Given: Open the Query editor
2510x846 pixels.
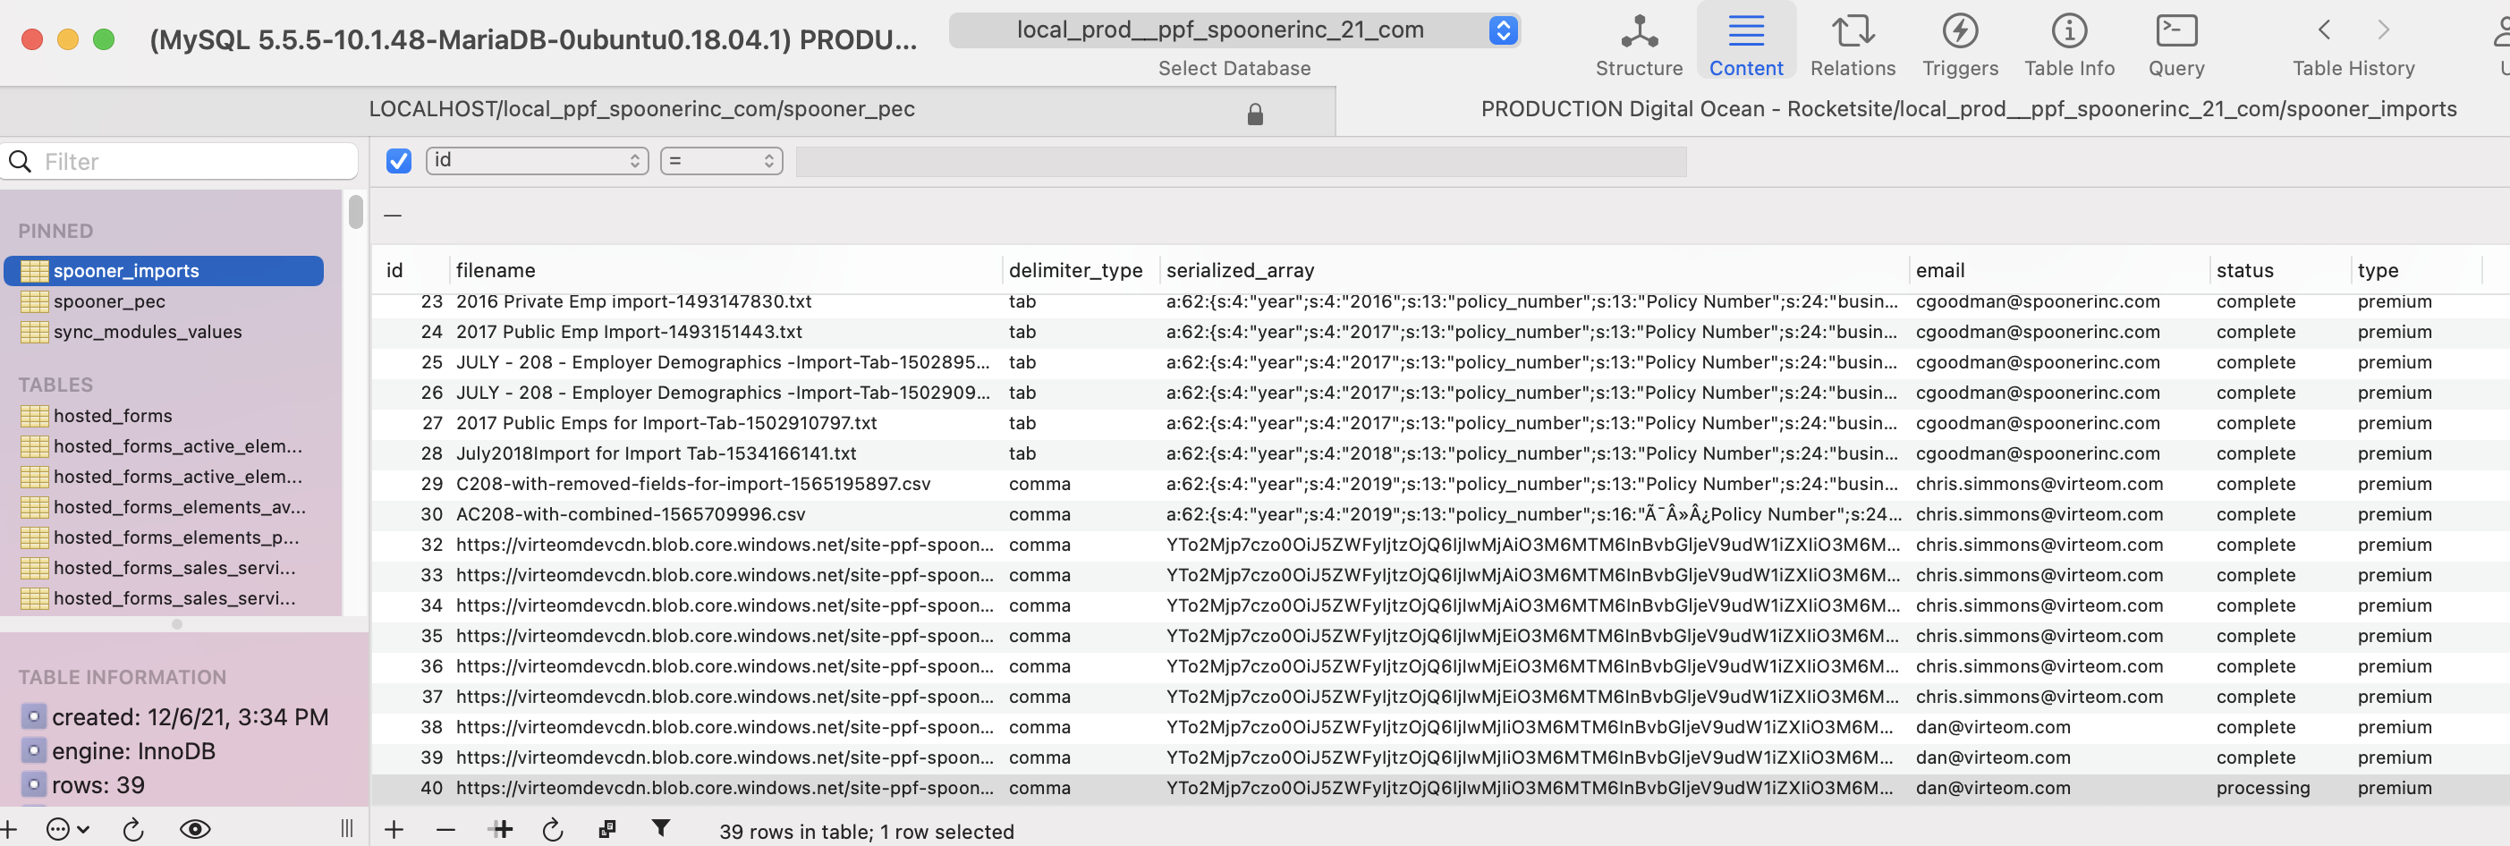Looking at the screenshot, I should pyautogui.click(x=2175, y=44).
